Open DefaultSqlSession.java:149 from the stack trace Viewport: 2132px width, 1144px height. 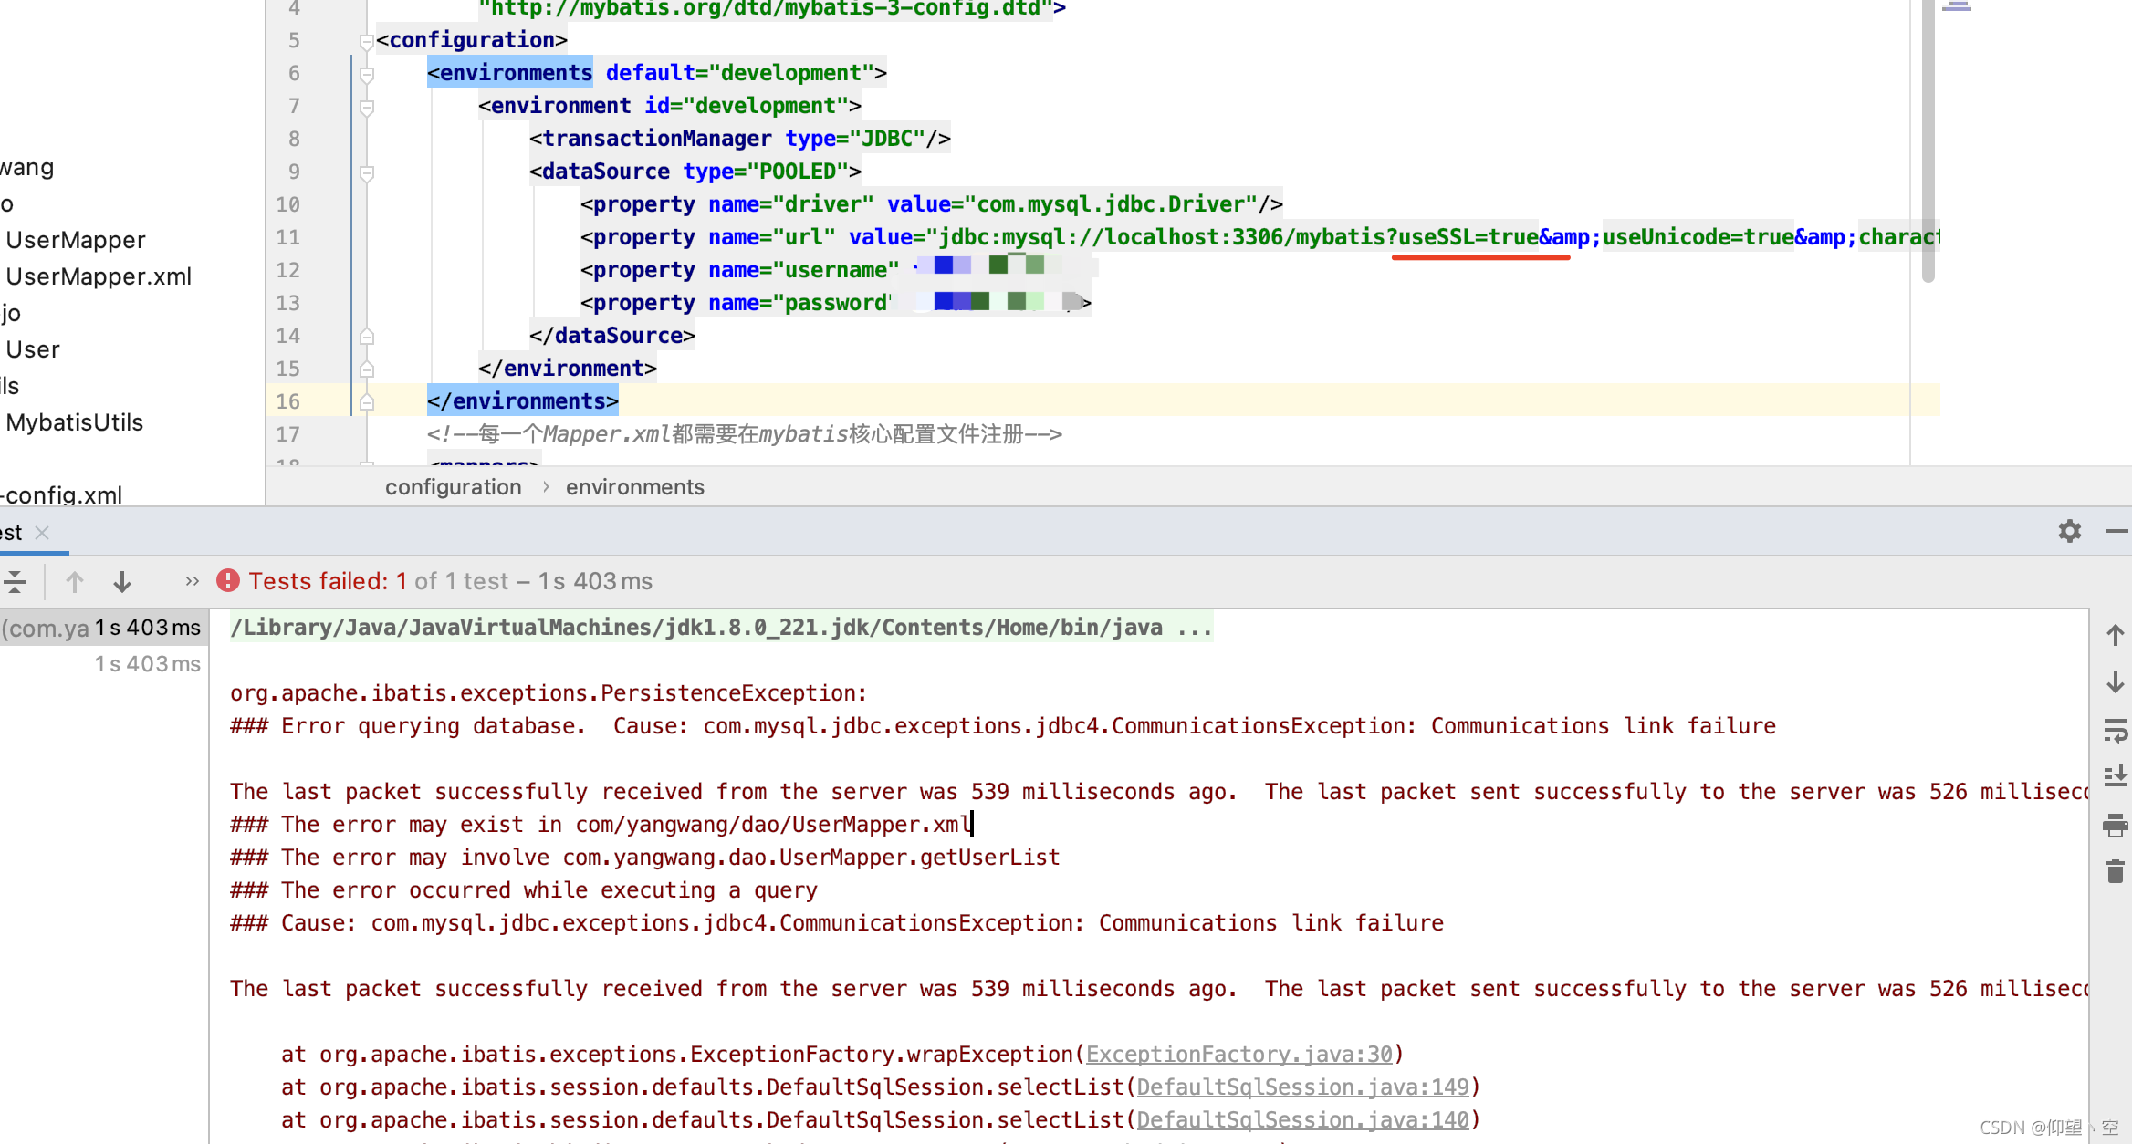(1303, 1087)
